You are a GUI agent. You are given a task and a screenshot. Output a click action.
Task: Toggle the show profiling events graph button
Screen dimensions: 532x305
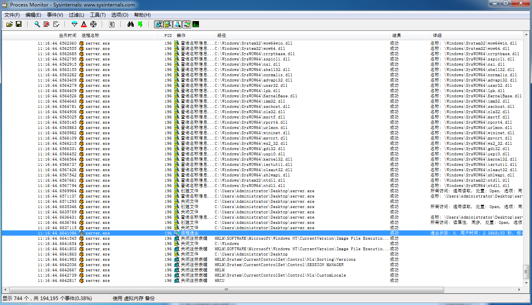click(196, 24)
